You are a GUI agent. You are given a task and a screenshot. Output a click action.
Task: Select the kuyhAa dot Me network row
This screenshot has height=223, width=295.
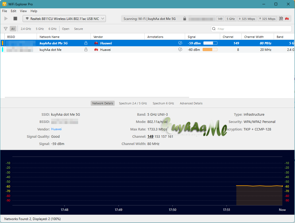point(147,49)
